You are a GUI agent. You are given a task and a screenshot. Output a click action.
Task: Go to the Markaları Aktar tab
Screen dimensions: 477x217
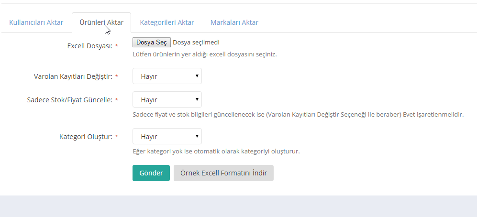(x=234, y=22)
